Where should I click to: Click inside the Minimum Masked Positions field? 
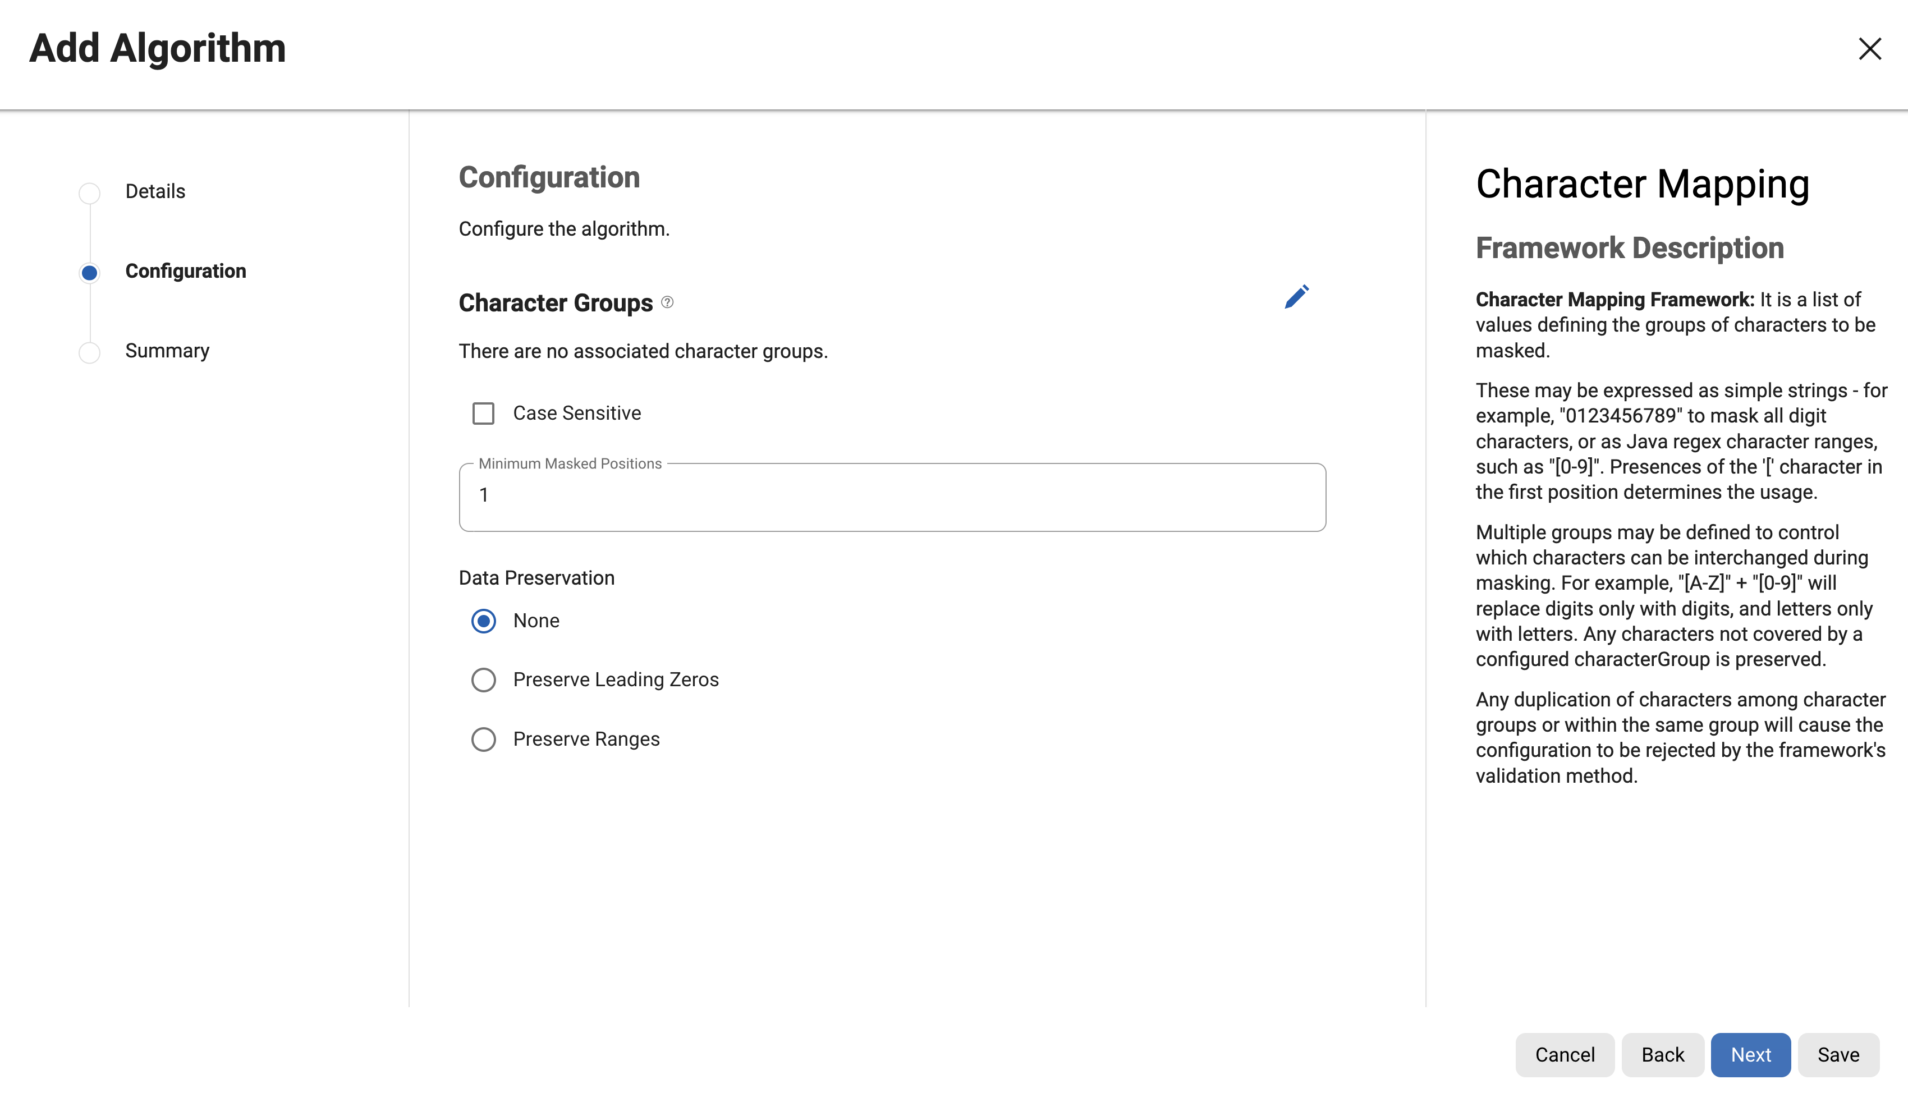[892, 496]
